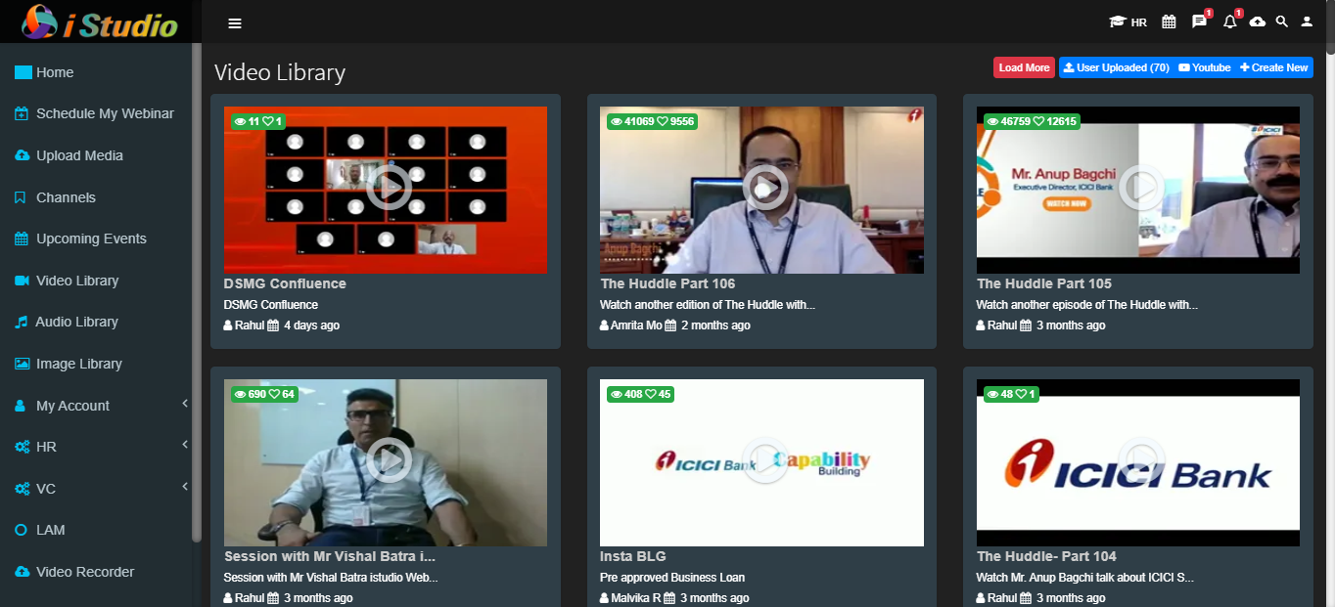Click the cloud upload icon in top bar

(x=1258, y=22)
